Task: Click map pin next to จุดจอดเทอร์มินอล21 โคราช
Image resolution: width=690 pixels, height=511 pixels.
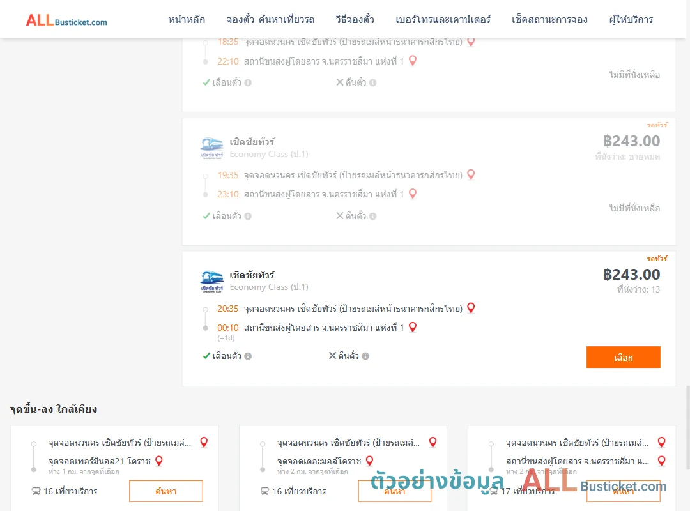Action: point(159,461)
